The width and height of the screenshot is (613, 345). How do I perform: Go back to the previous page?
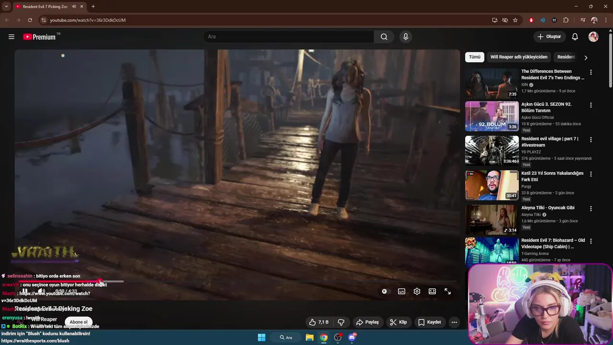[7, 20]
